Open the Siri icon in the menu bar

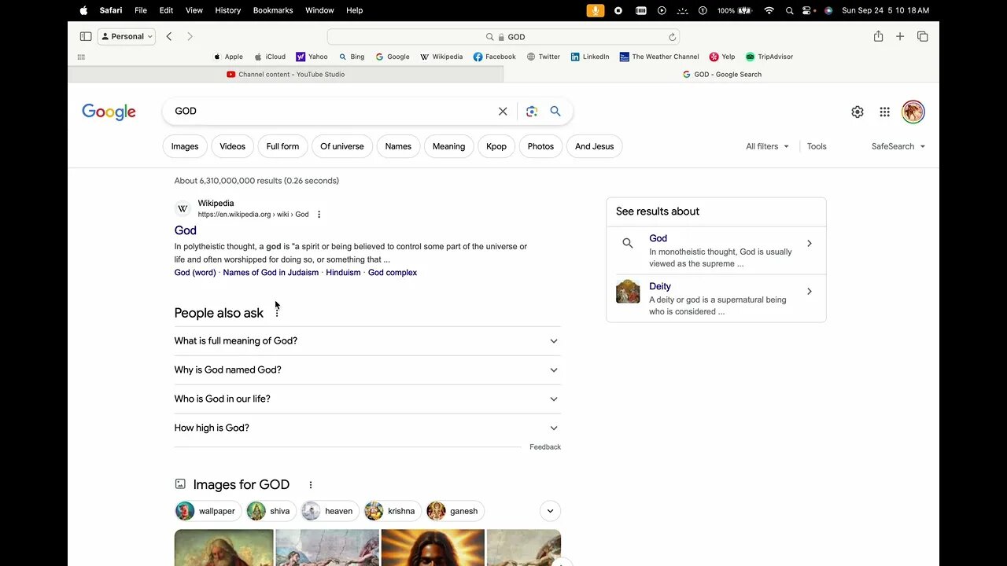point(828,10)
